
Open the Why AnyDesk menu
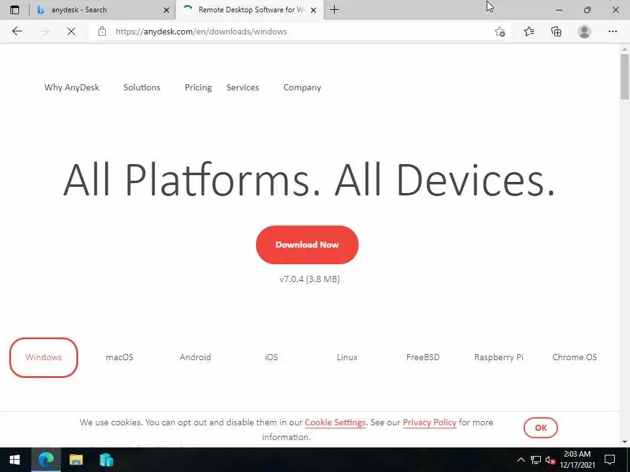(x=71, y=87)
